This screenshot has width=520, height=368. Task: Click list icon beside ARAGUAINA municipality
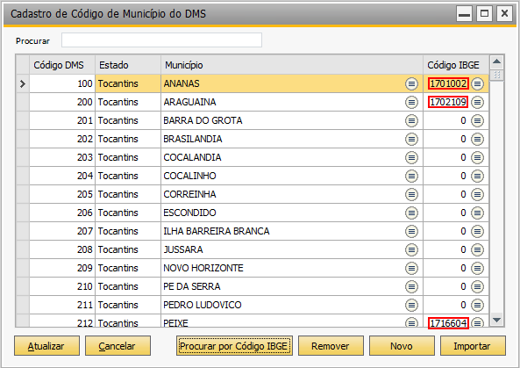(411, 102)
